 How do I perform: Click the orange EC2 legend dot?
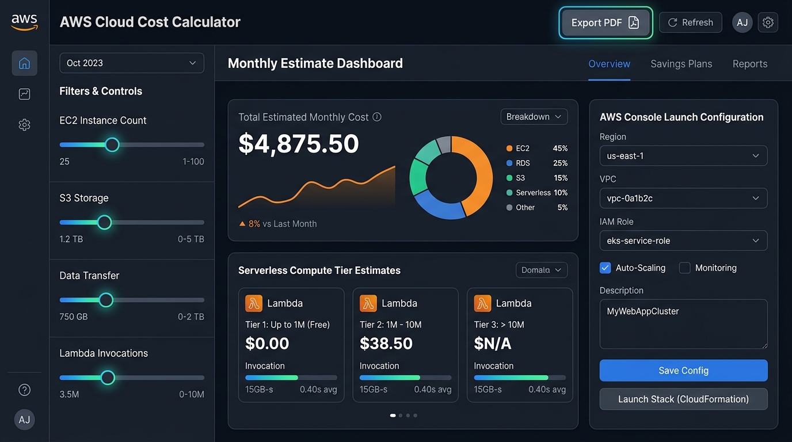coord(509,148)
